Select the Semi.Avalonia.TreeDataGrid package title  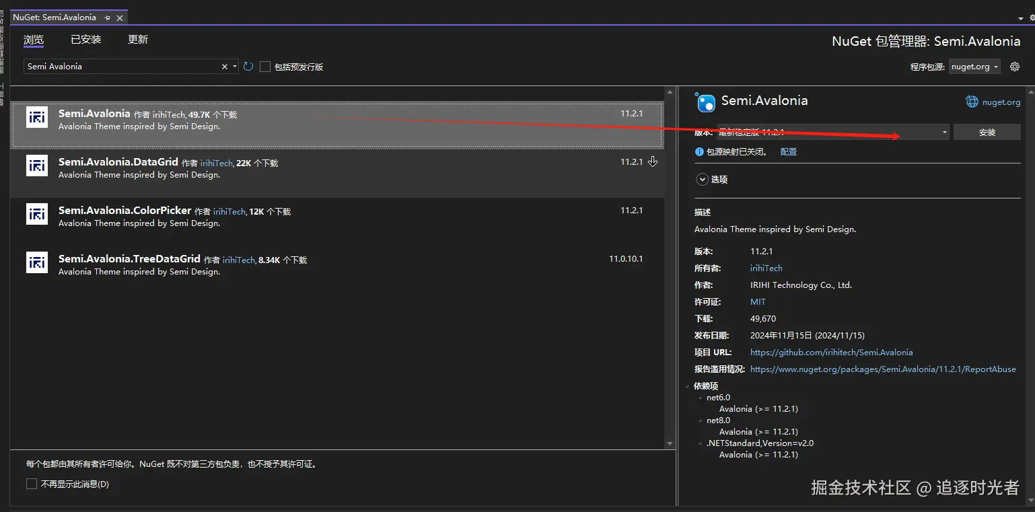(x=129, y=259)
